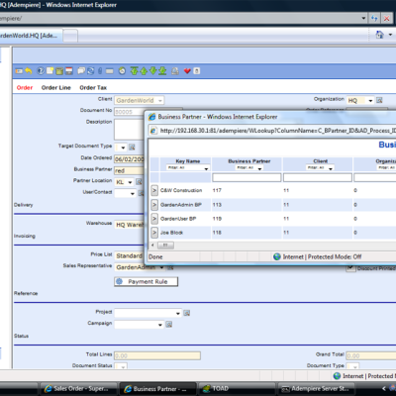Click the yellow undo arrow toolbar icon

point(29,70)
